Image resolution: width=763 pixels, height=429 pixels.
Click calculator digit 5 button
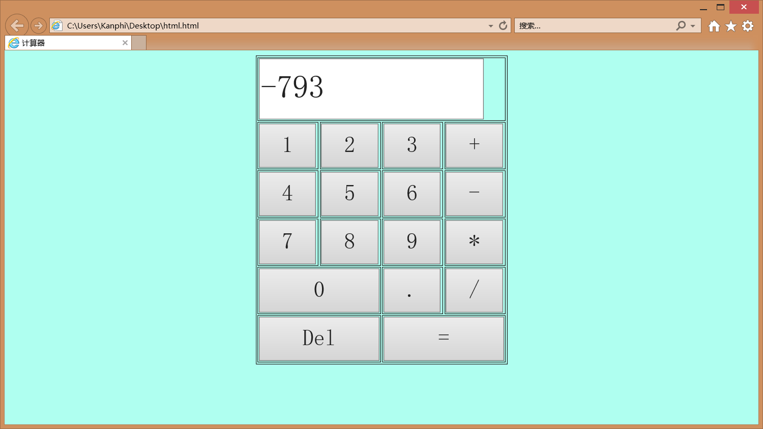click(350, 194)
